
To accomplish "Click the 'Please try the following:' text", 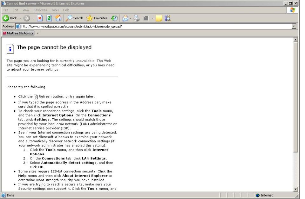I will [26, 87].
